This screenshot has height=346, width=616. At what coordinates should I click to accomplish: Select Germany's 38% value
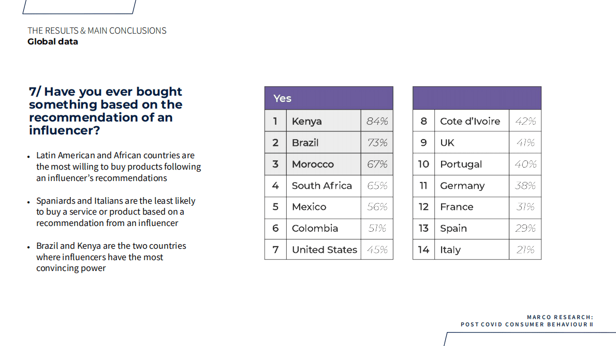(525, 186)
